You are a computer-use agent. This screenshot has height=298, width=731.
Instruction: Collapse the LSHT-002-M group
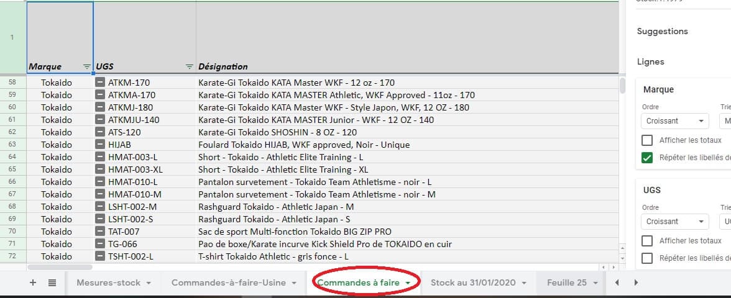pos(99,207)
